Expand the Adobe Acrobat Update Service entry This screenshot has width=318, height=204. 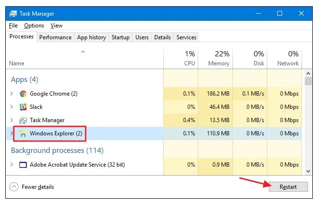tap(12, 165)
